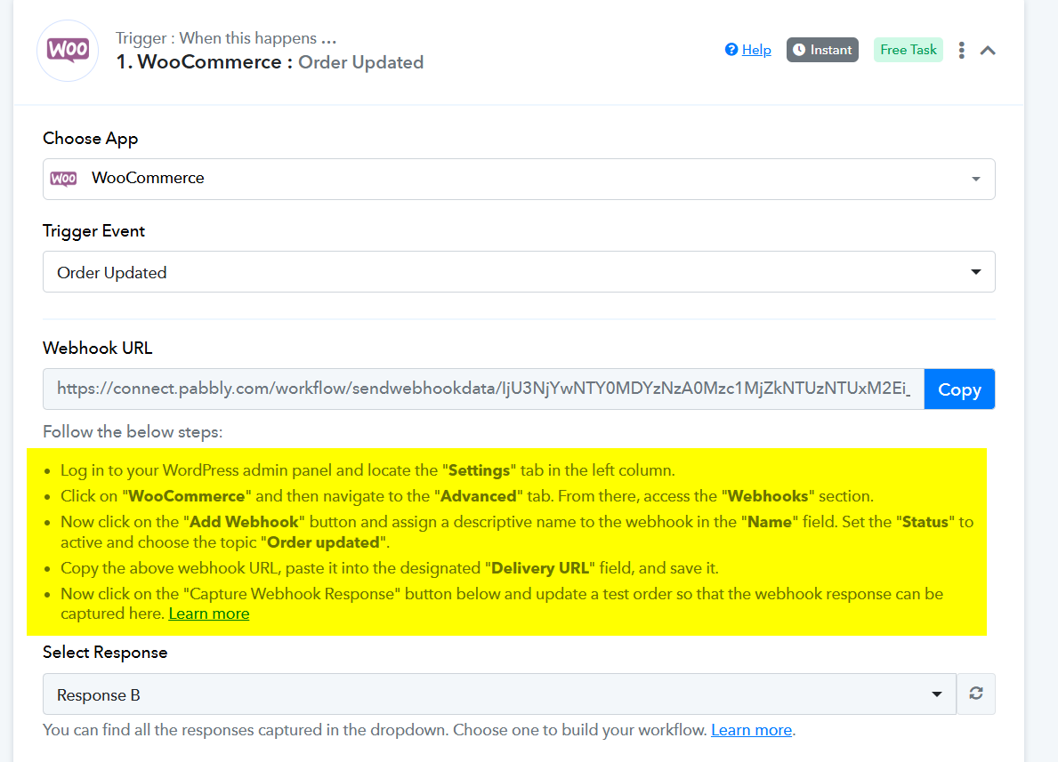Viewport: 1058px width, 762px height.
Task: Click the bold 'Settings' word in the steps
Action: click(479, 470)
